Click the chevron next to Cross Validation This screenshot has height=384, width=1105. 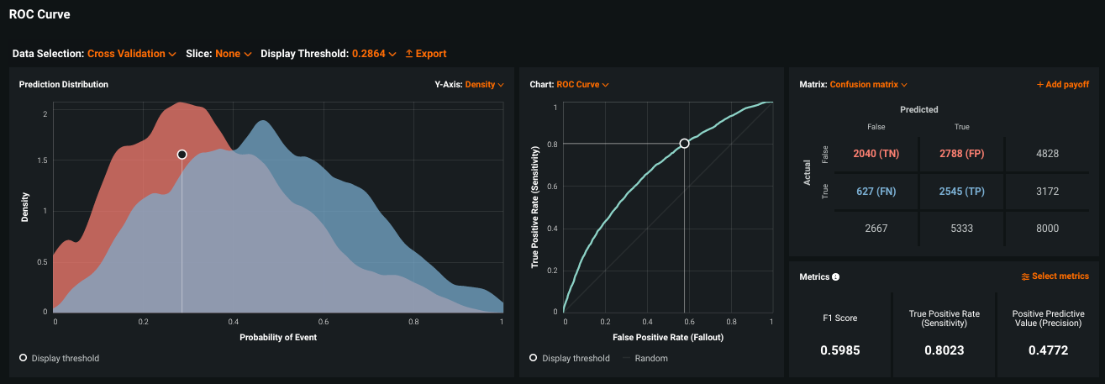pos(172,54)
